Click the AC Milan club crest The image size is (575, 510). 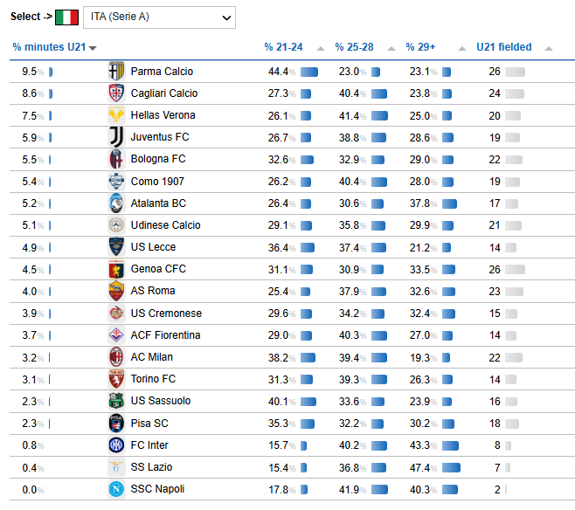116,357
